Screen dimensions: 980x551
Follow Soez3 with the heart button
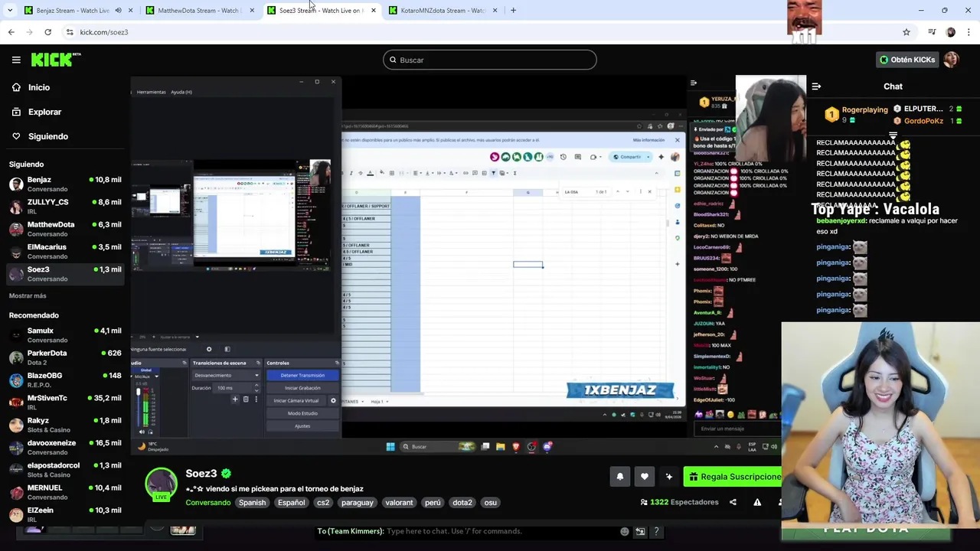coord(645,477)
